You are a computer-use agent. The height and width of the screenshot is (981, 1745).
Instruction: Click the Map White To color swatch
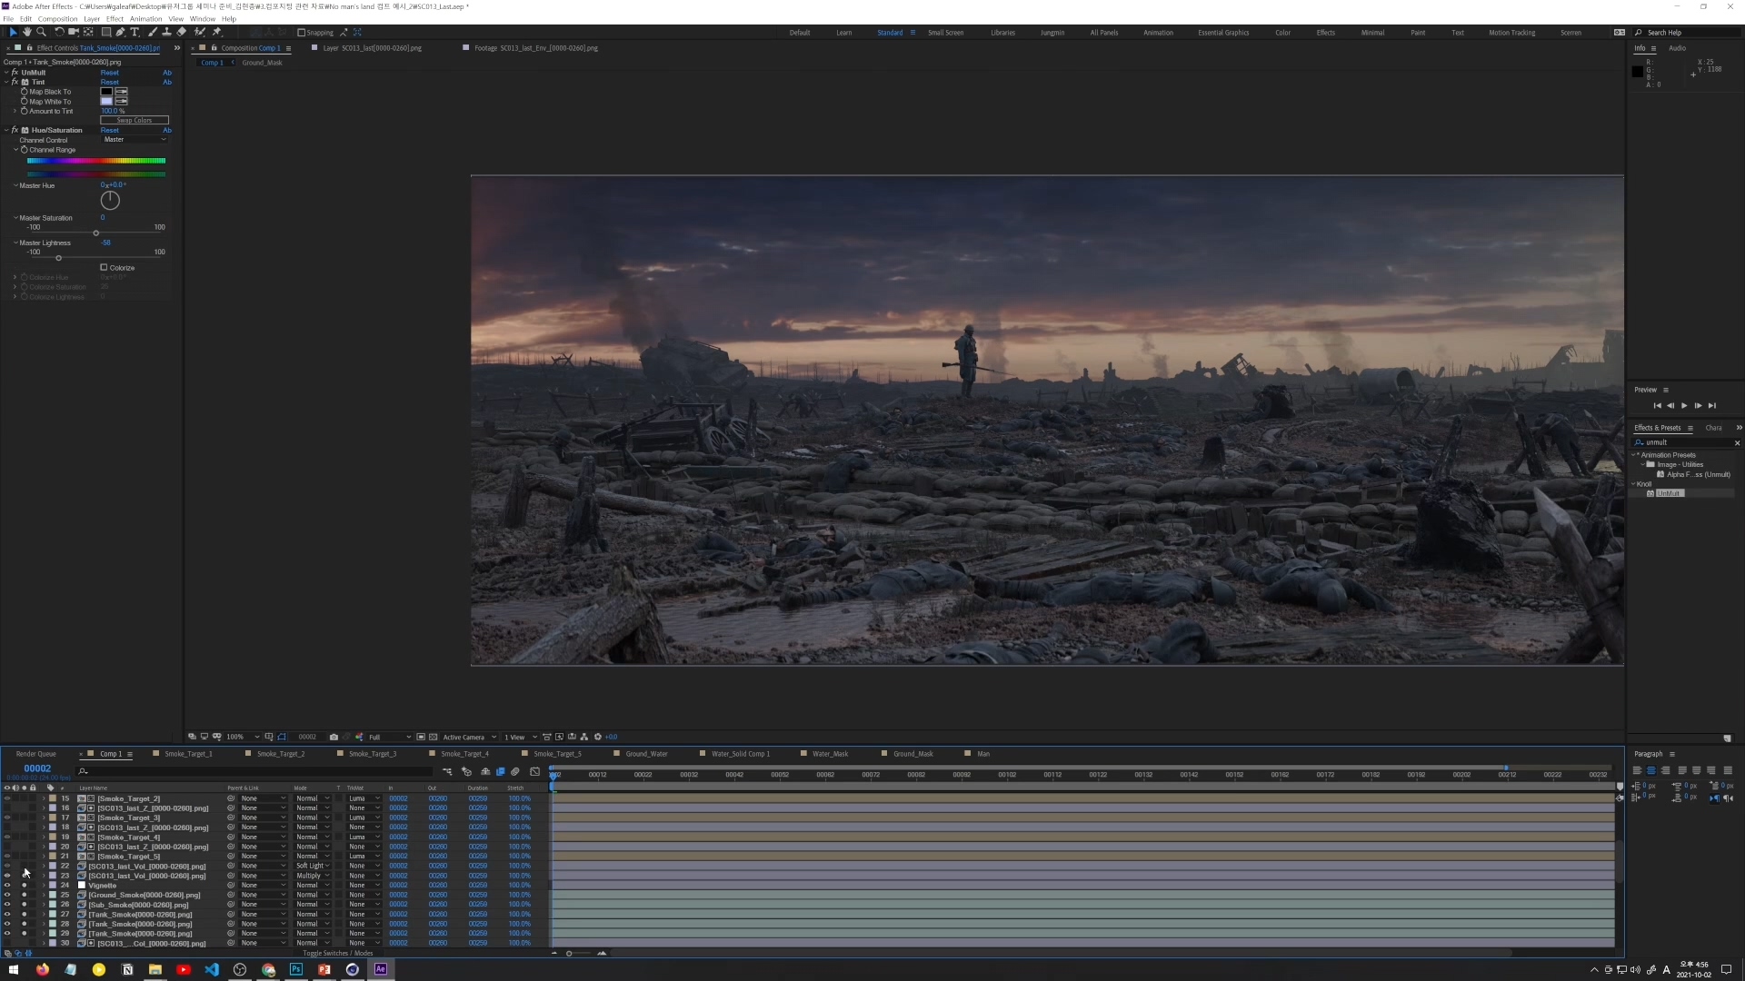pos(106,102)
